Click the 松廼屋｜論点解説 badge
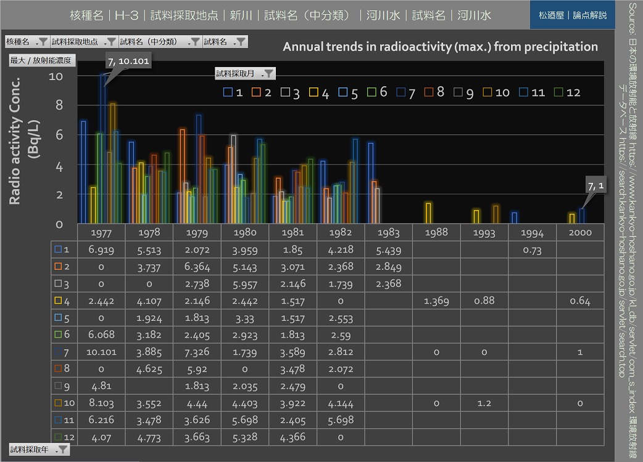This screenshot has width=643, height=462. pos(573,15)
